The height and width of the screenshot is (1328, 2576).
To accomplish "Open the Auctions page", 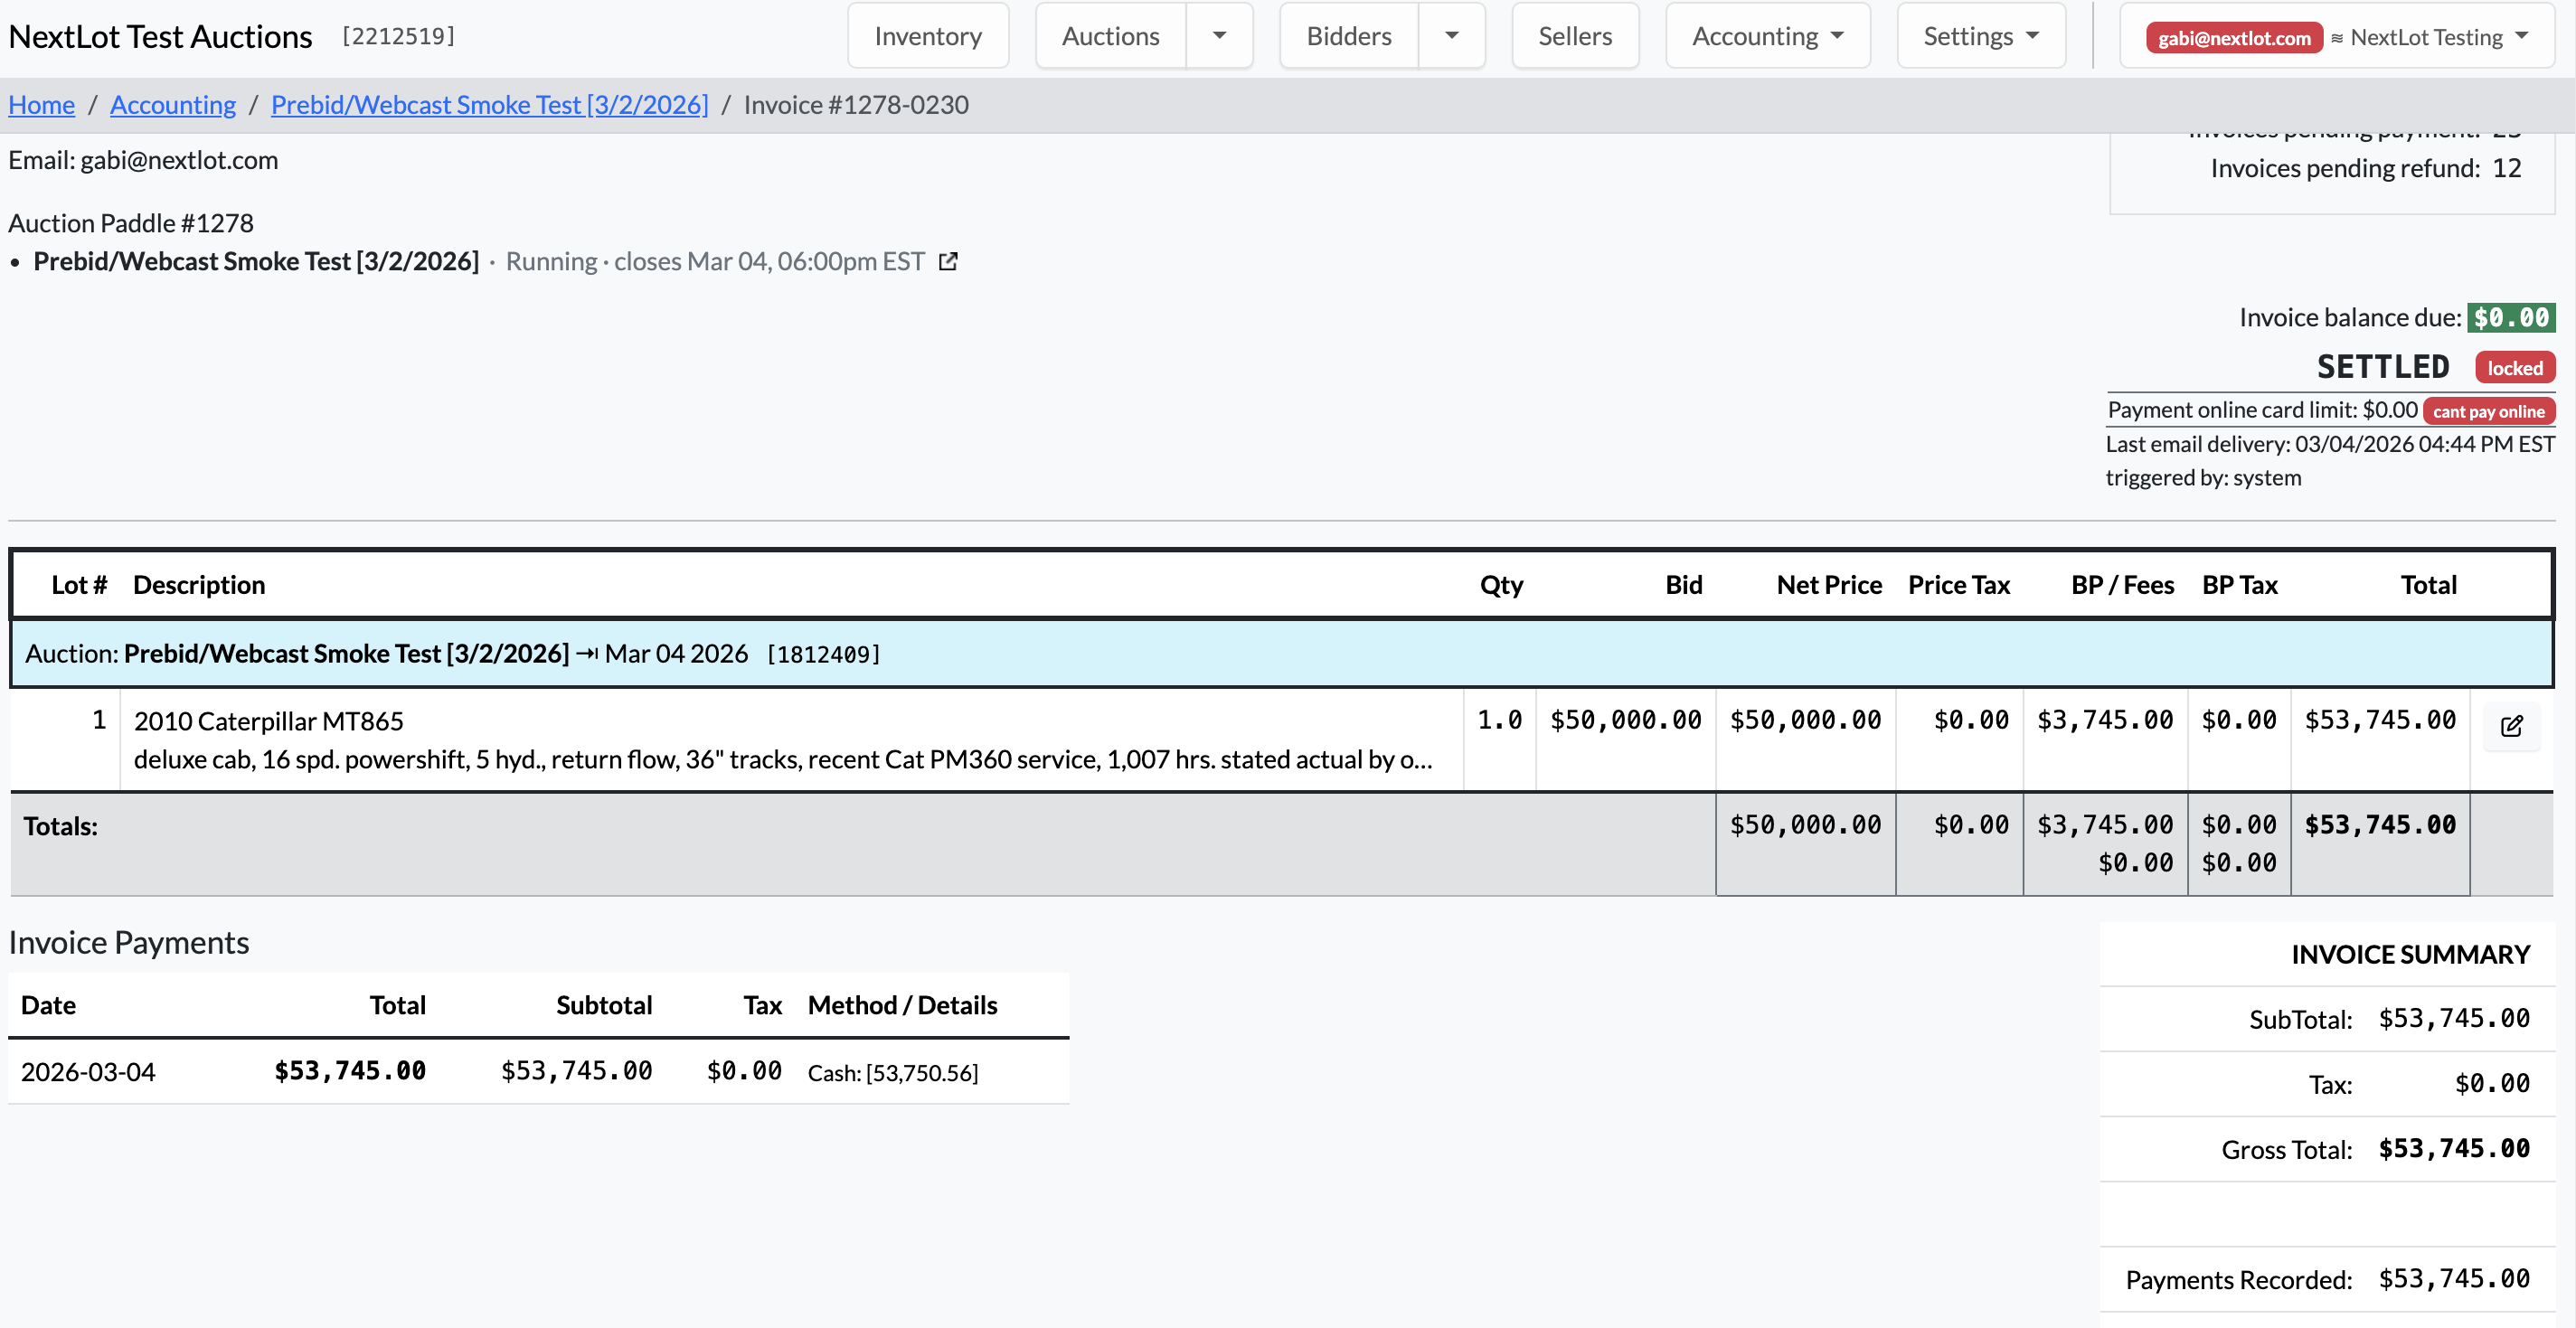I will [1110, 36].
